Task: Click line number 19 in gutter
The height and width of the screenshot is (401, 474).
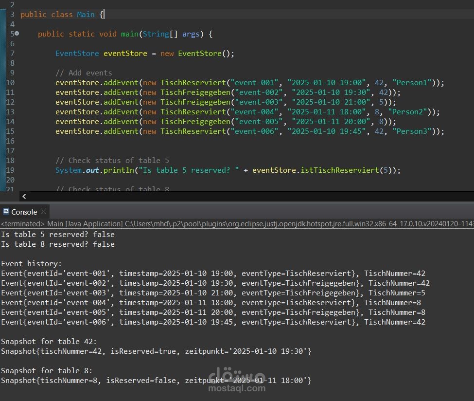Action: point(10,170)
